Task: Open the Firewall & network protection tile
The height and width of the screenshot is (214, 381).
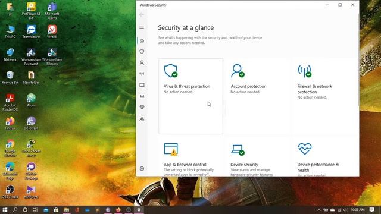Action: (324, 96)
